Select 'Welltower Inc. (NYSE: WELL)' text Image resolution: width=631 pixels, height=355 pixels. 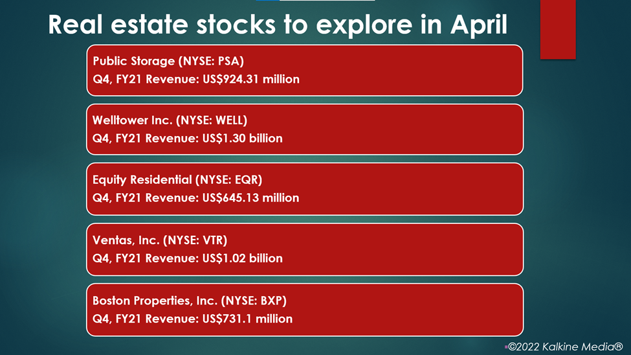tap(170, 120)
